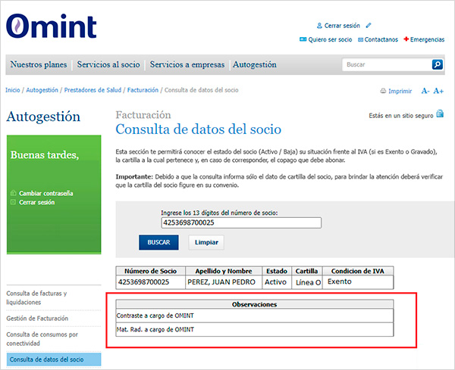Viewport: 455px width, 370px height.
Task: Click Cambiar contraseña link
Action: click(45, 193)
